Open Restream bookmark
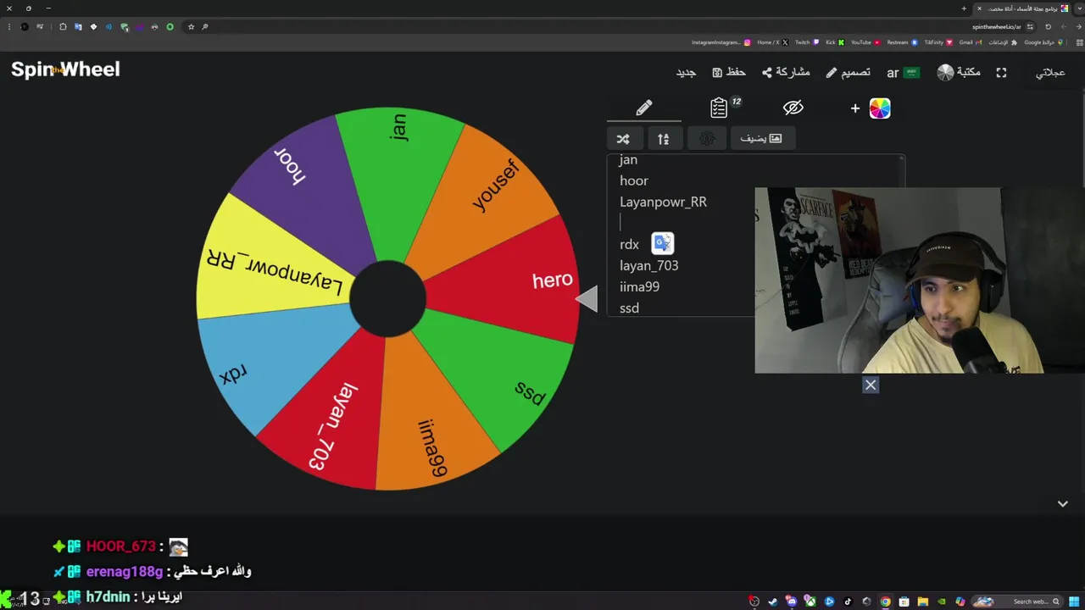 903,42
